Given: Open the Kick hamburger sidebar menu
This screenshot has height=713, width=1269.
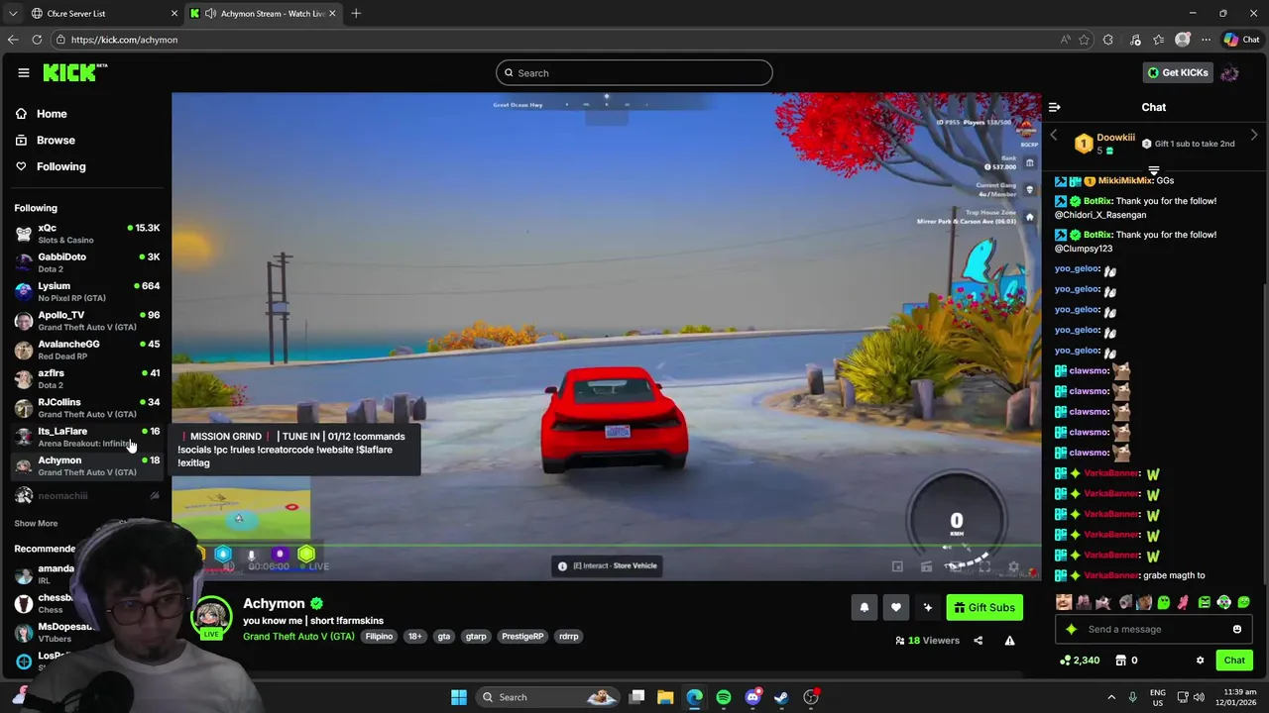Looking at the screenshot, I should (23, 72).
